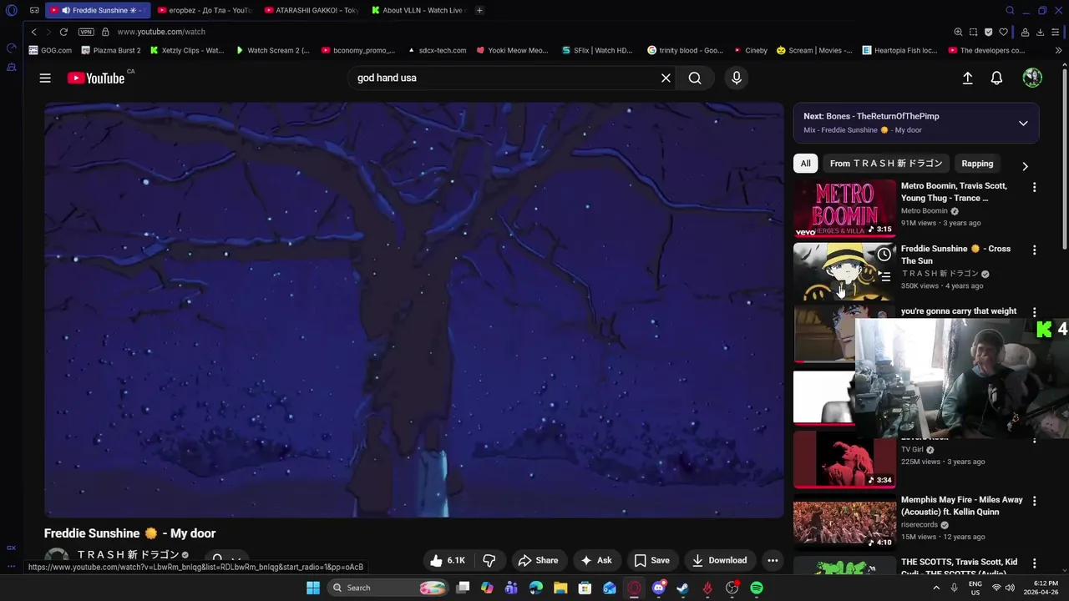The width and height of the screenshot is (1069, 601).
Task: Add Cross The Sun to Watch later
Action: [x=884, y=255]
